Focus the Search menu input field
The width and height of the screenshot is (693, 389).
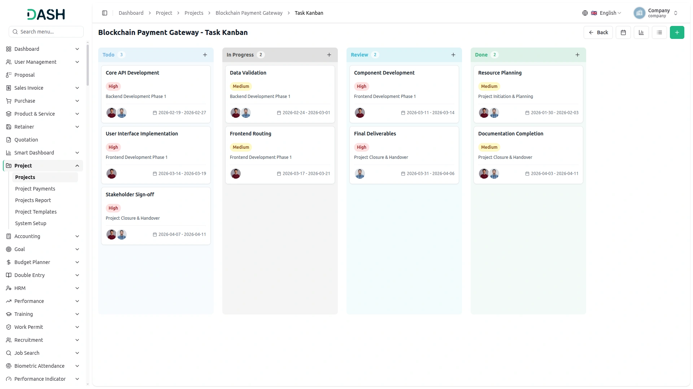[46, 32]
